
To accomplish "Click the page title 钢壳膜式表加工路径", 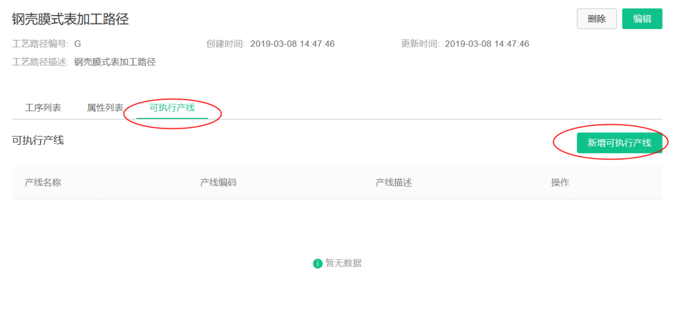I will click(71, 19).
